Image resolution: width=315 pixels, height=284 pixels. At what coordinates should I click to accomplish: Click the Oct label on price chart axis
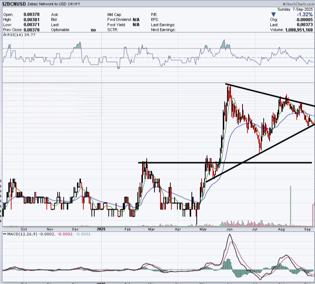click(24, 229)
